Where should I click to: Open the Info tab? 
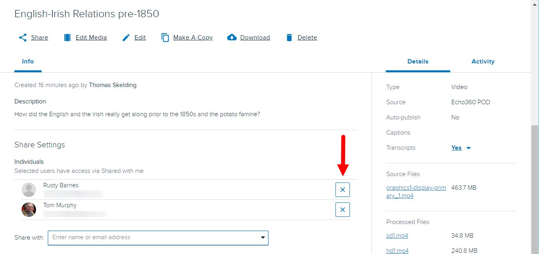pos(28,62)
